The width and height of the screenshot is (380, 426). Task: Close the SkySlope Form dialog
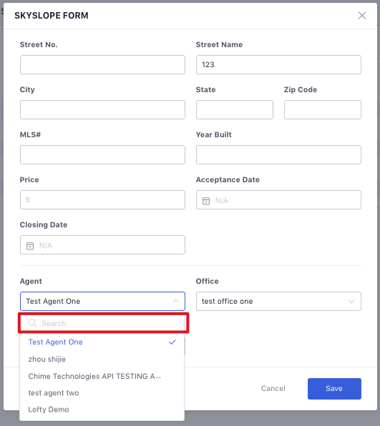pyautogui.click(x=362, y=16)
